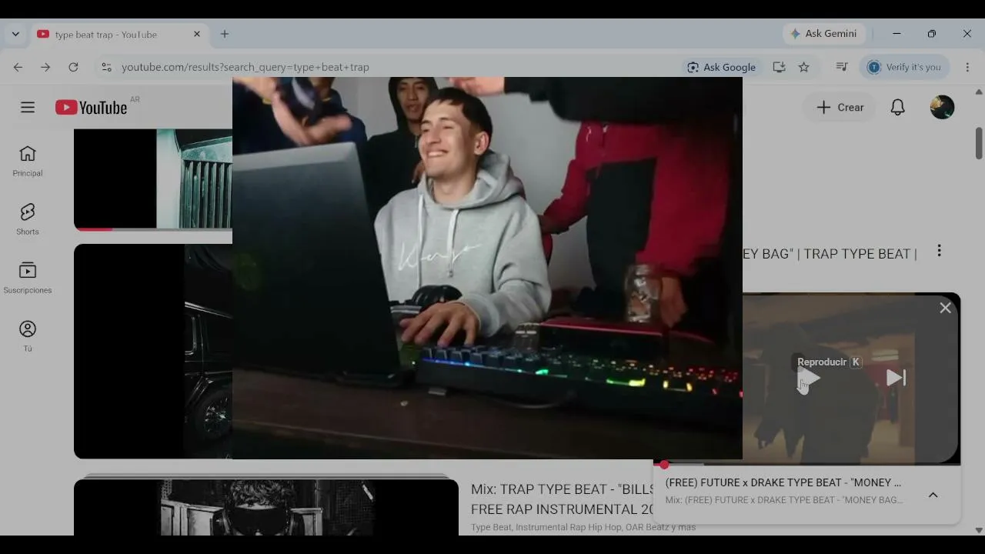
Task: Open Shorts in the sidebar
Action: coord(28,220)
